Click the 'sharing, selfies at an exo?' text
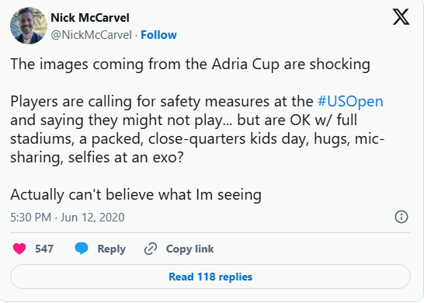The width and height of the screenshot is (424, 303). pos(97,158)
